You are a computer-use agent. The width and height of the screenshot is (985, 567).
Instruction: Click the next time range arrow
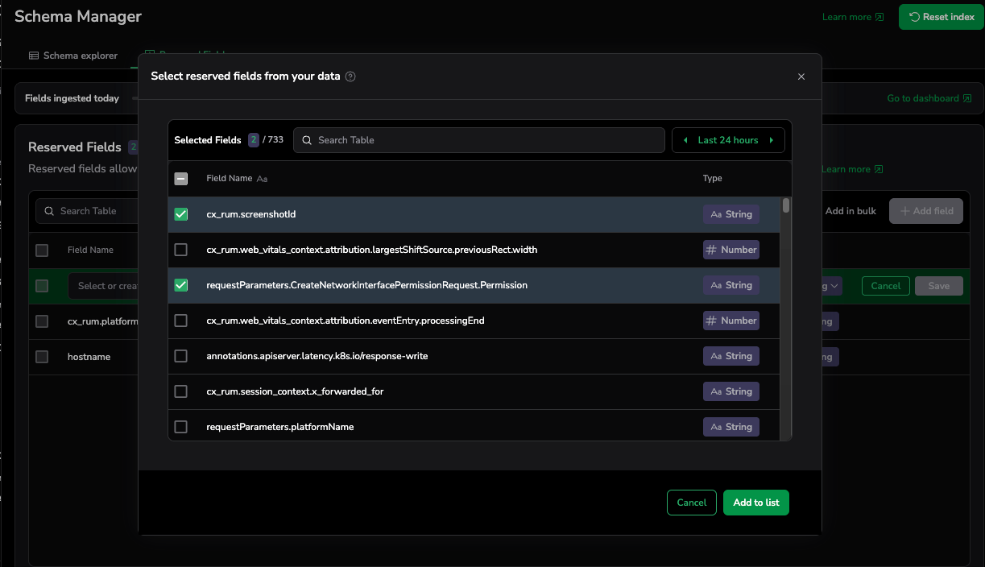coord(771,140)
